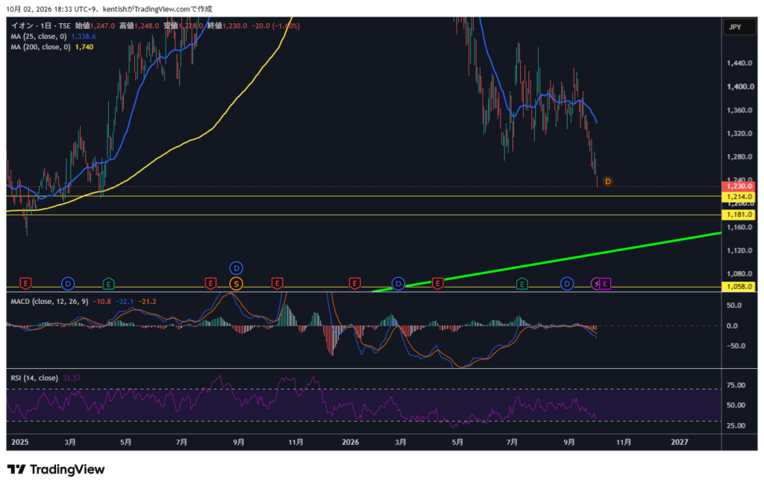Click the TradingView.com creation caption
The image size is (764, 488).
coord(109,9)
